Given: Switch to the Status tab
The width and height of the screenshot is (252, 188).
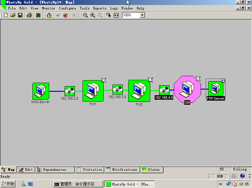Looking at the screenshot, I should 152,170.
